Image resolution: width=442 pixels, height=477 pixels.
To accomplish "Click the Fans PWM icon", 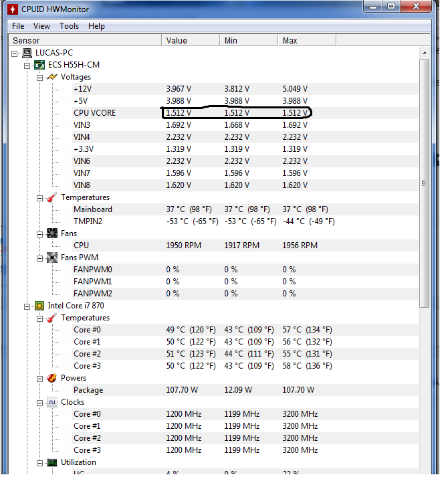I will pyautogui.click(x=52, y=258).
